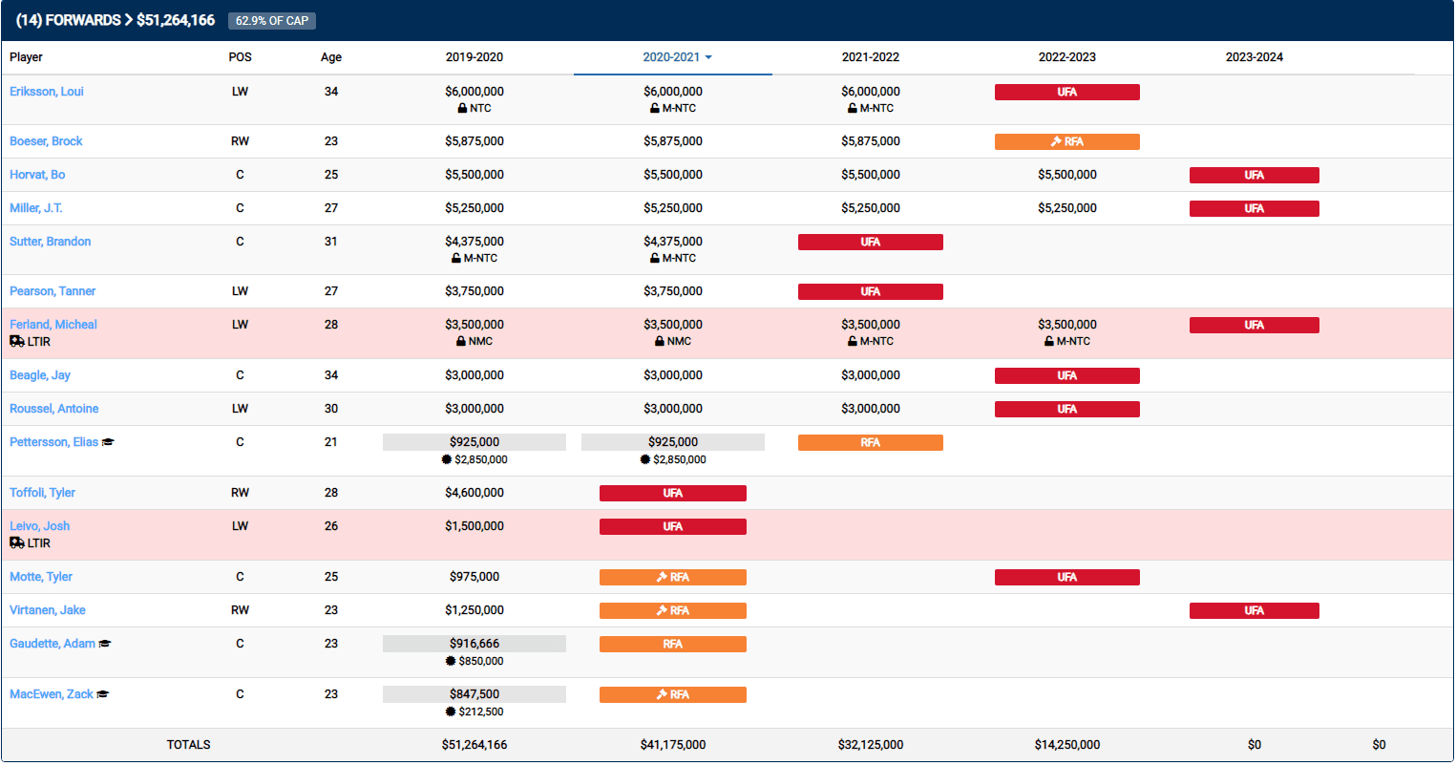Click the gavel icon in Boeser's RFA badge
This screenshot has width=1456, height=765.
click(1056, 142)
